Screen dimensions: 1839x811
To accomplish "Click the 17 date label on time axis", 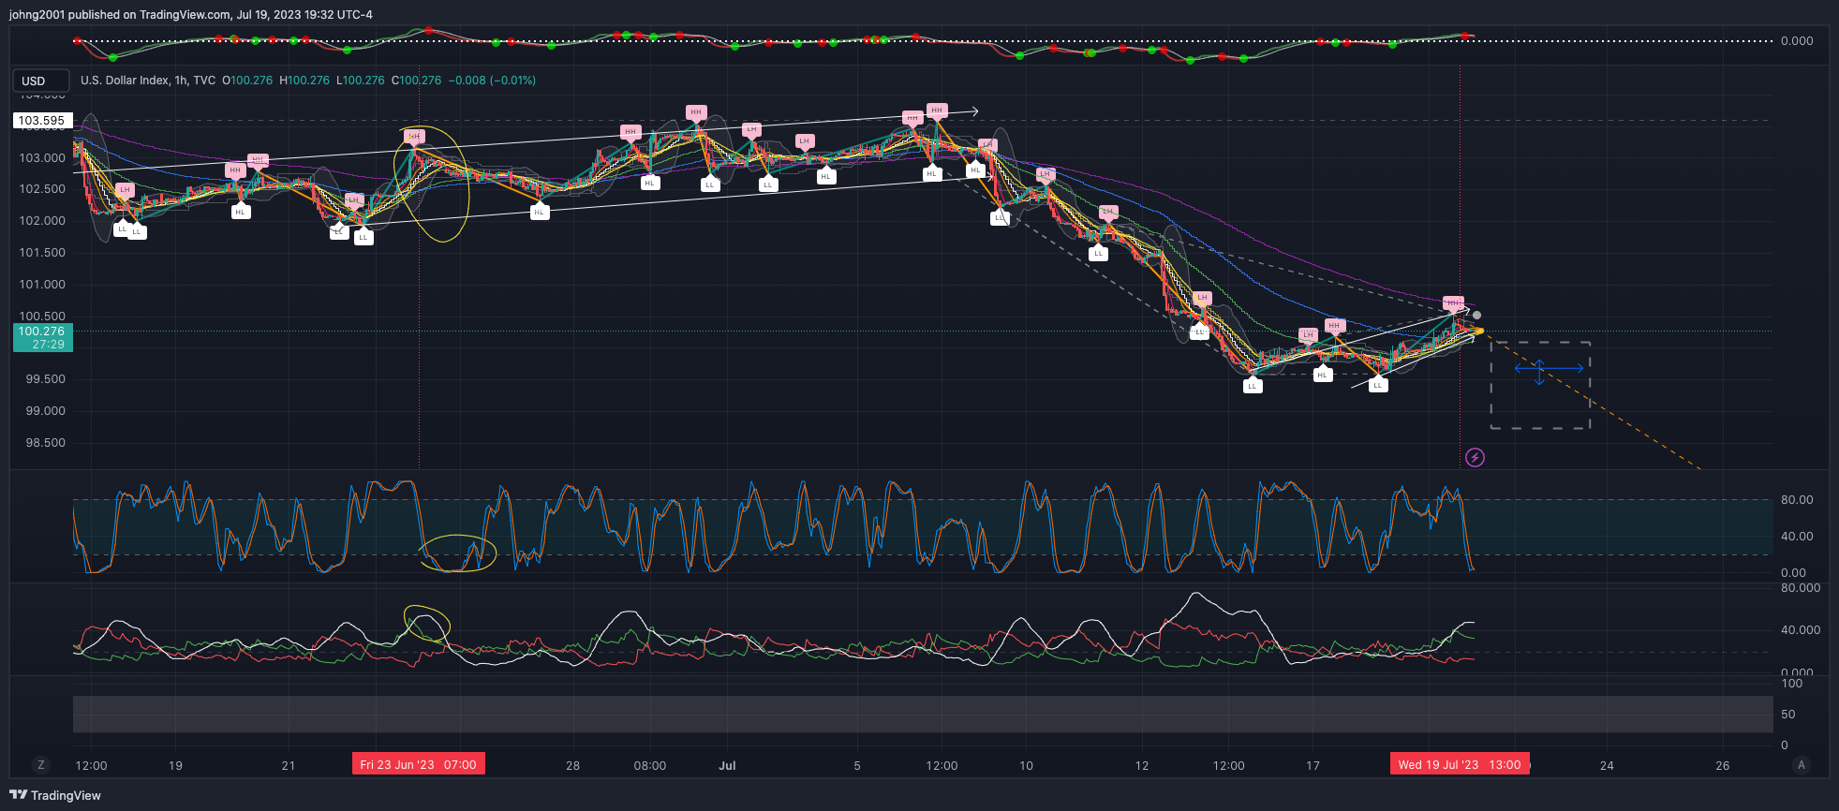I will [x=1313, y=766].
